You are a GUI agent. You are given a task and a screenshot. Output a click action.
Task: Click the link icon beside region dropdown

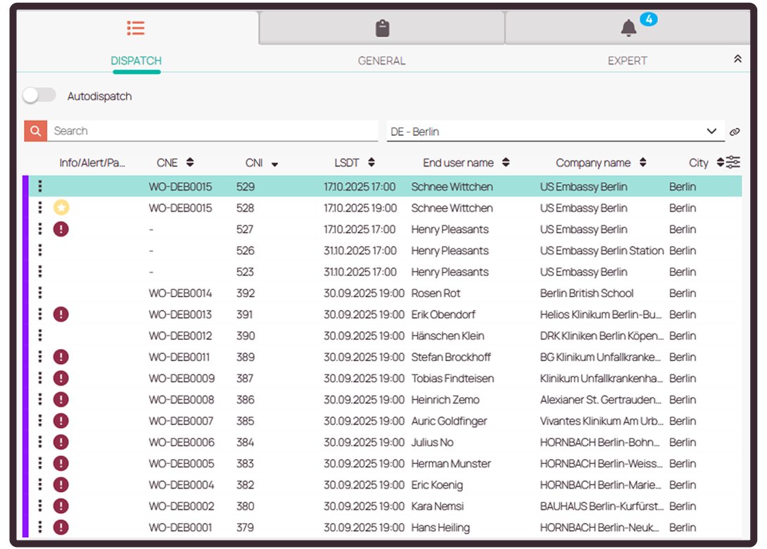(735, 132)
